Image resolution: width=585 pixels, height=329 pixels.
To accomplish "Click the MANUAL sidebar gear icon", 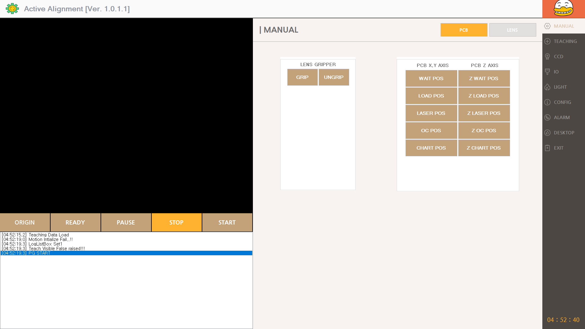I will (548, 26).
